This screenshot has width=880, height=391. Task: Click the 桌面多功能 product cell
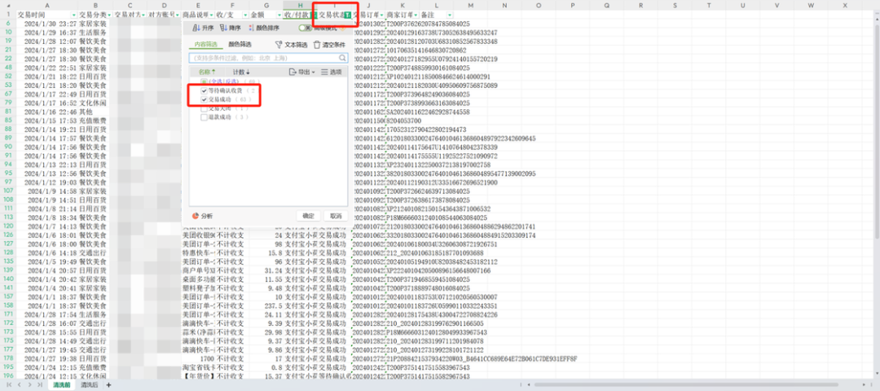(199, 279)
